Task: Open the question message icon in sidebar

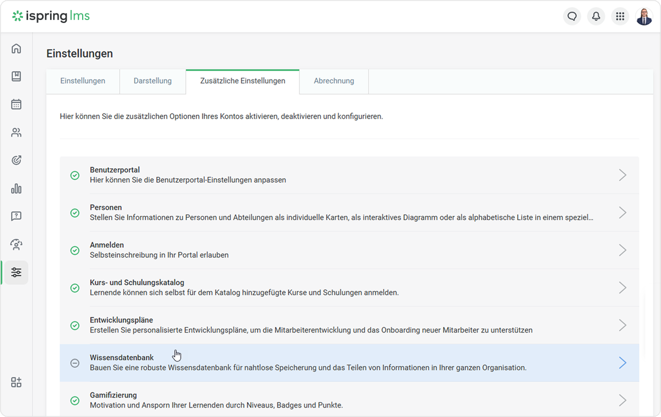Action: coord(17,217)
